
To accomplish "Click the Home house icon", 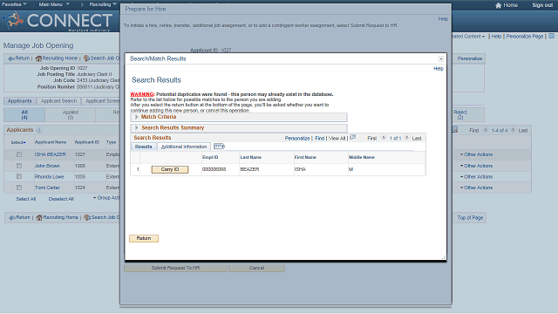I will click(x=498, y=5).
